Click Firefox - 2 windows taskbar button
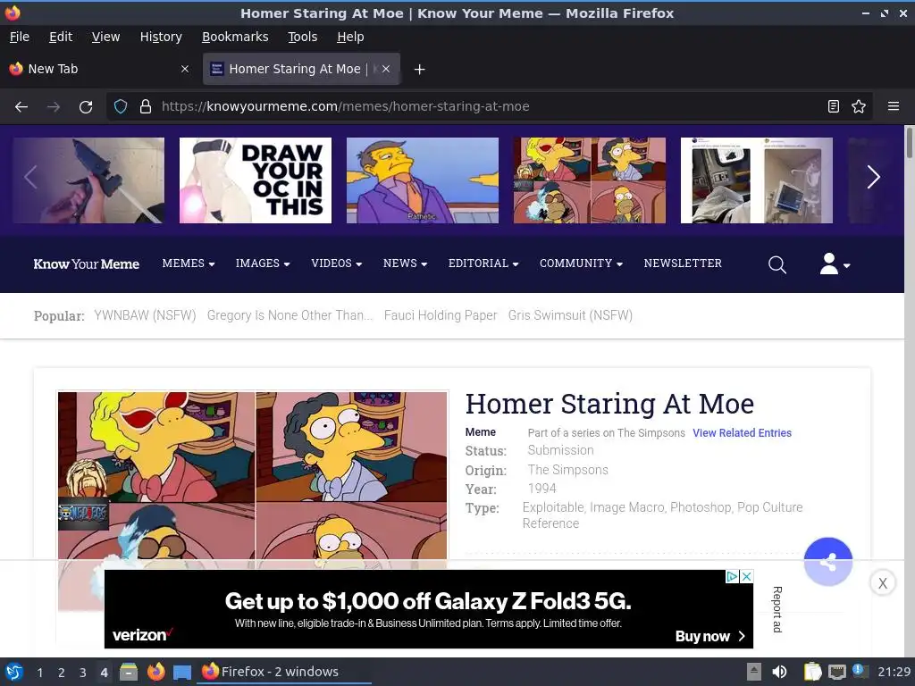915x686 pixels. [284, 672]
